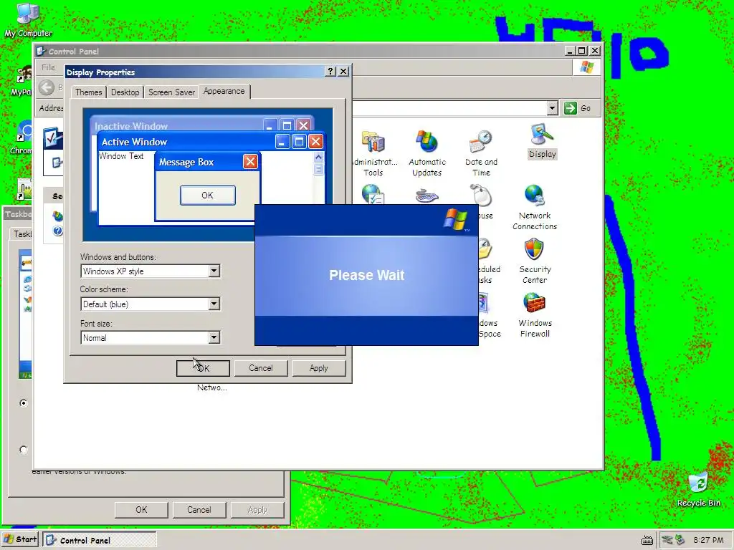
Task: Switch to the Screen Saver tab
Action: click(171, 92)
